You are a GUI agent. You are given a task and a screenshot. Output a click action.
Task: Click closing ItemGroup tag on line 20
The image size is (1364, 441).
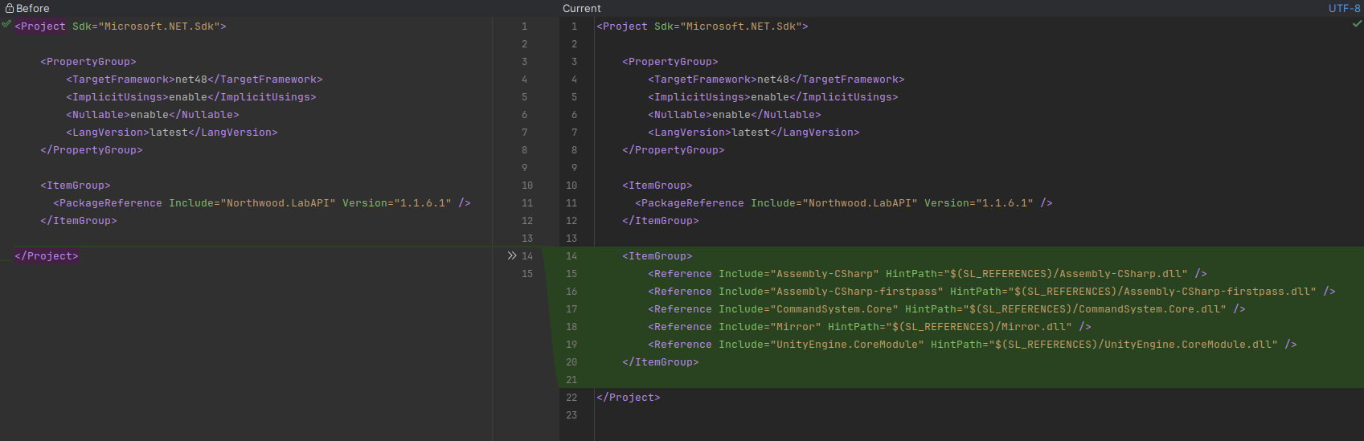[661, 362]
